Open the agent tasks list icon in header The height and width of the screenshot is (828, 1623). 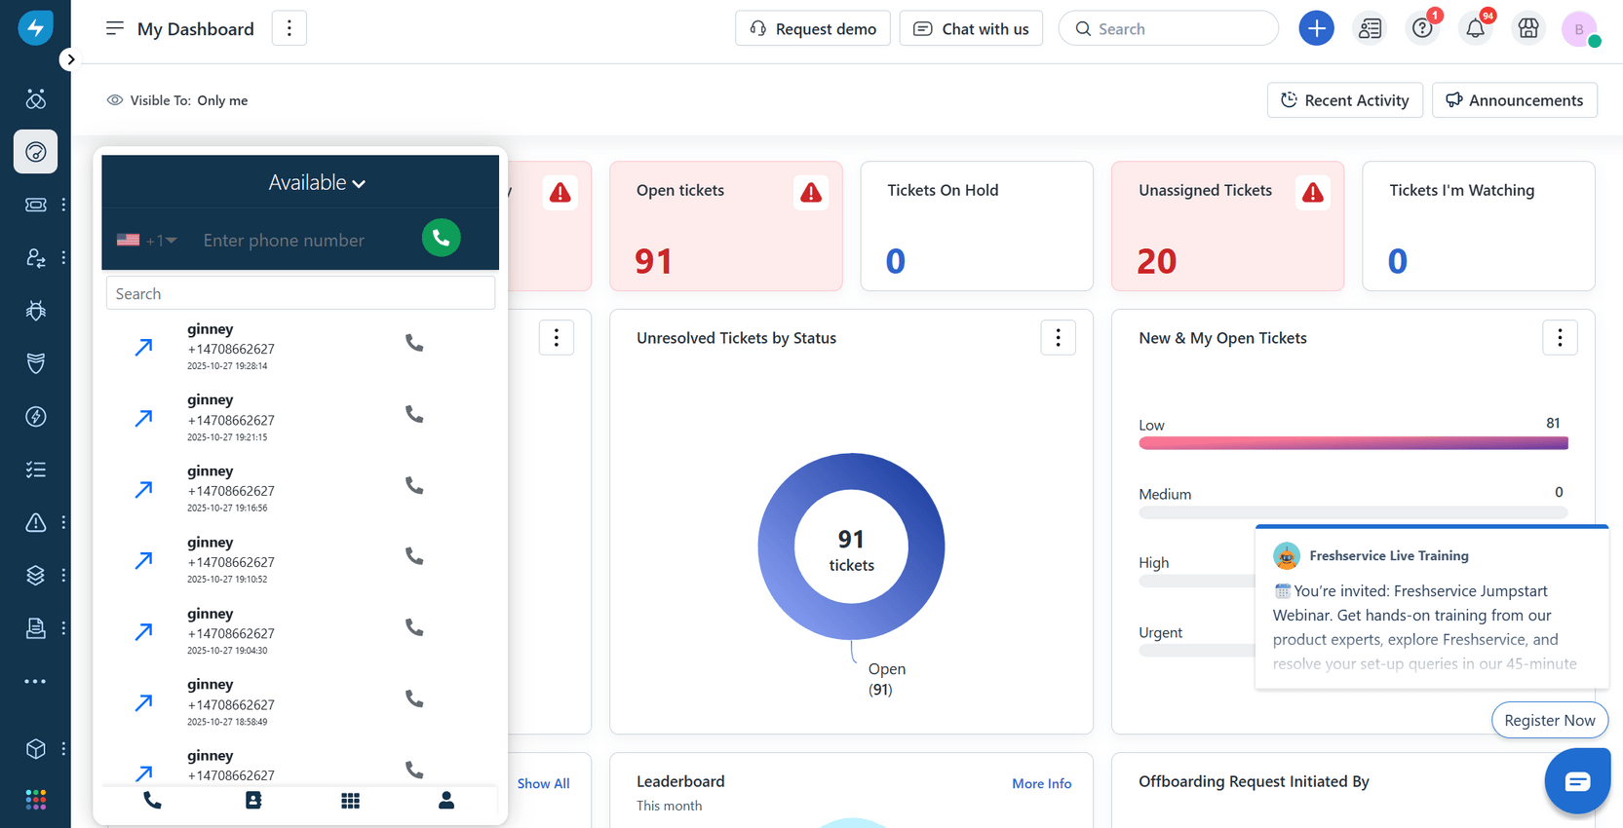[x=1370, y=28]
